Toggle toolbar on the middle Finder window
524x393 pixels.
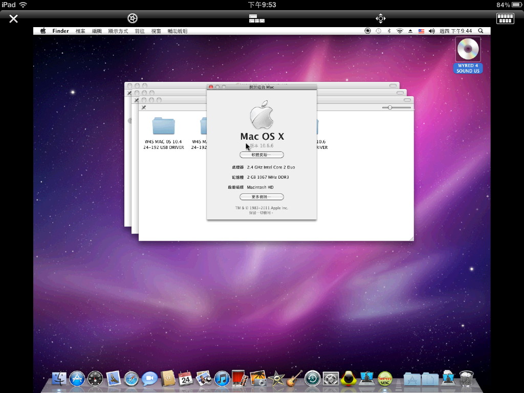[400, 93]
